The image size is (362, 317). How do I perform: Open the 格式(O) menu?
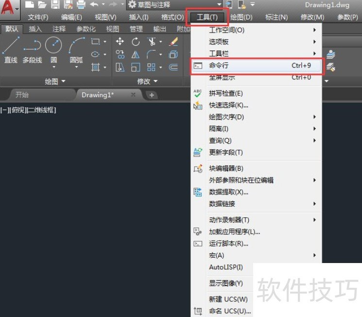[x=172, y=17]
